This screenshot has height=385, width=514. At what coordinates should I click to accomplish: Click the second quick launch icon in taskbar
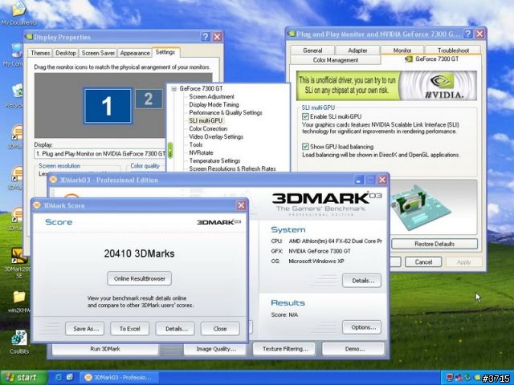70,377
